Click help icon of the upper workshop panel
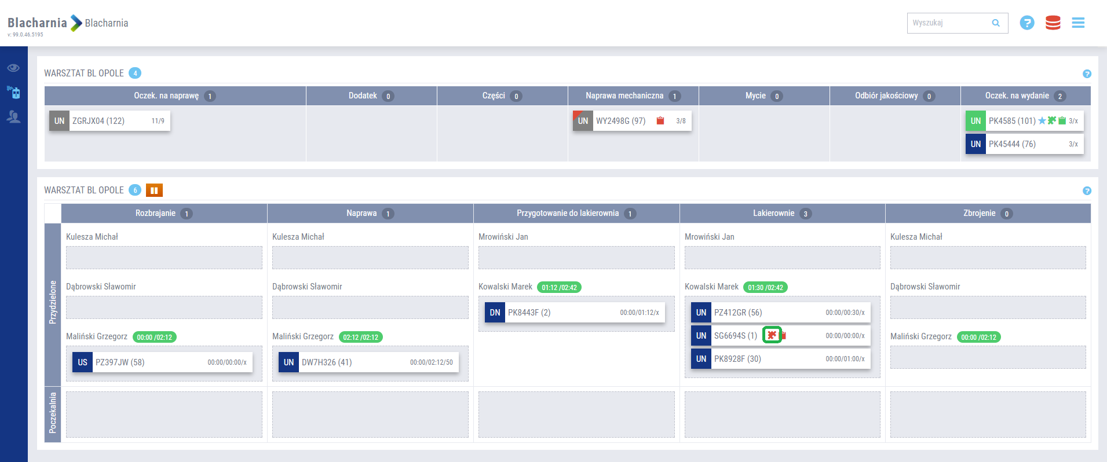The image size is (1107, 462). tap(1087, 74)
